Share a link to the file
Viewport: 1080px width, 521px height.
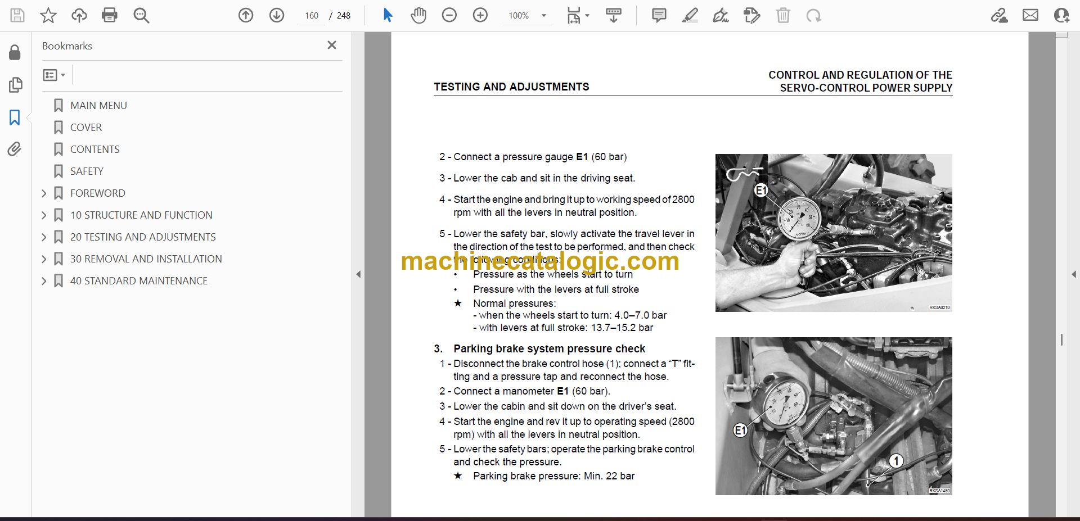coord(1000,15)
